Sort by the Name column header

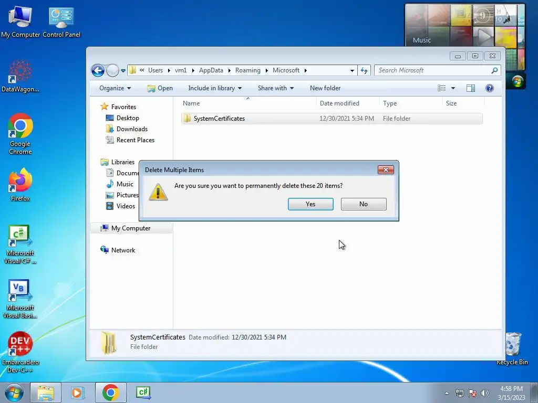(248, 103)
